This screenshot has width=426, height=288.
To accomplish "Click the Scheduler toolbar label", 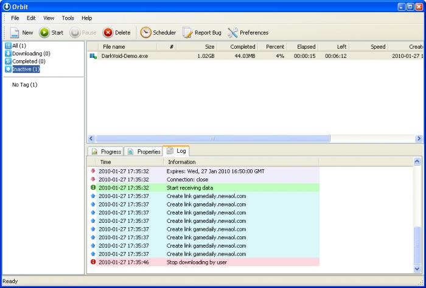I will pos(164,33).
